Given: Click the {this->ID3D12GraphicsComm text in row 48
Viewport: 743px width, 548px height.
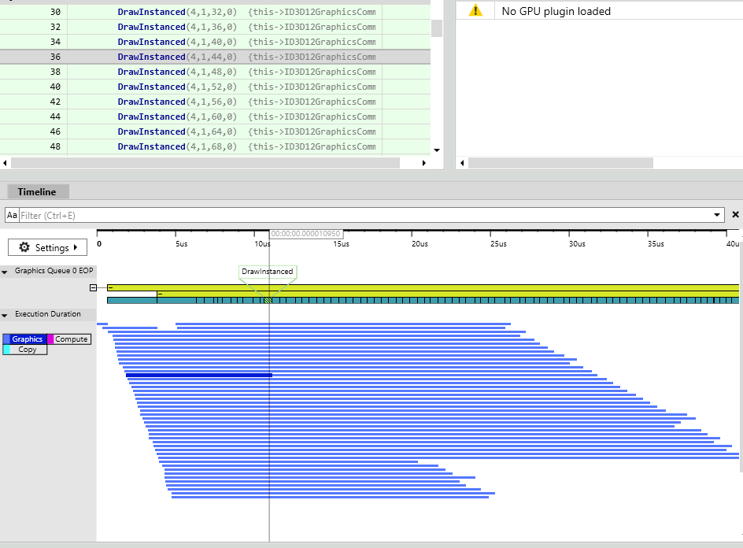Looking at the screenshot, I should pyautogui.click(x=312, y=146).
